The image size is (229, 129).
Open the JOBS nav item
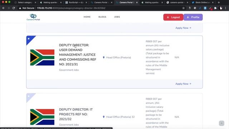pos(117,17)
